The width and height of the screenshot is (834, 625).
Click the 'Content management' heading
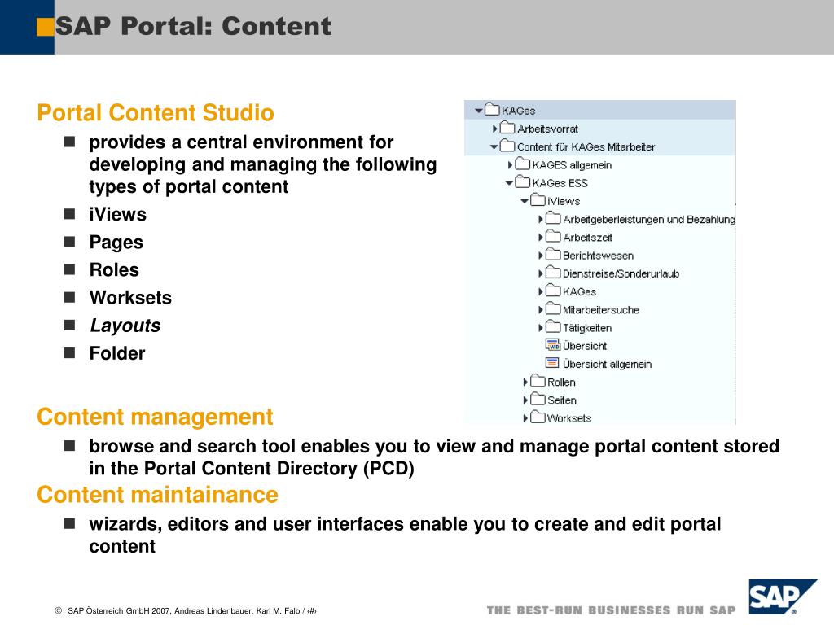click(155, 417)
